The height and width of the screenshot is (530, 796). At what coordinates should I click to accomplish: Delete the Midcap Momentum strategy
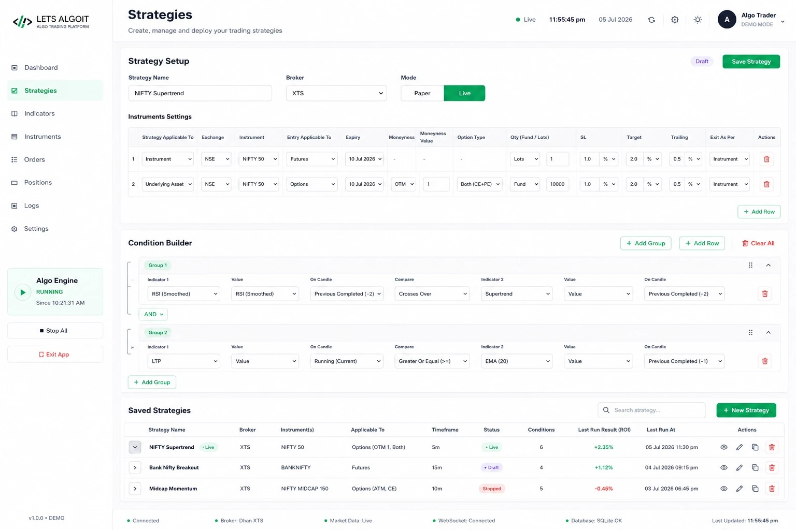[x=772, y=489]
